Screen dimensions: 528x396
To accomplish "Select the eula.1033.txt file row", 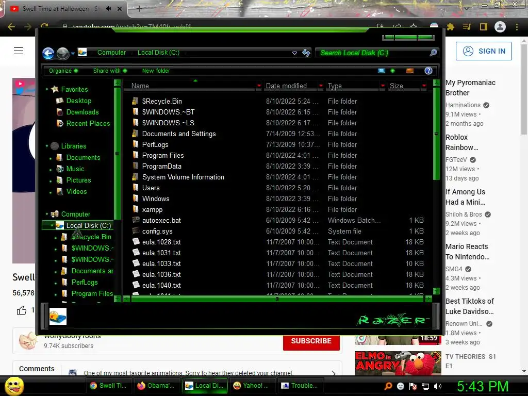I will [278, 263].
